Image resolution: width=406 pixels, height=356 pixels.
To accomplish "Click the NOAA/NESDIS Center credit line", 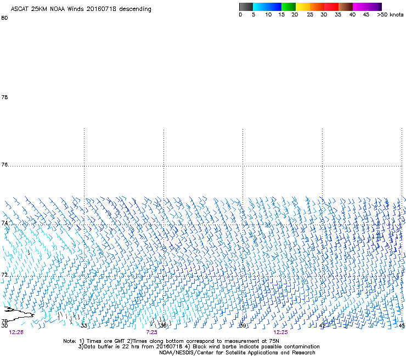I will tap(237, 353).
